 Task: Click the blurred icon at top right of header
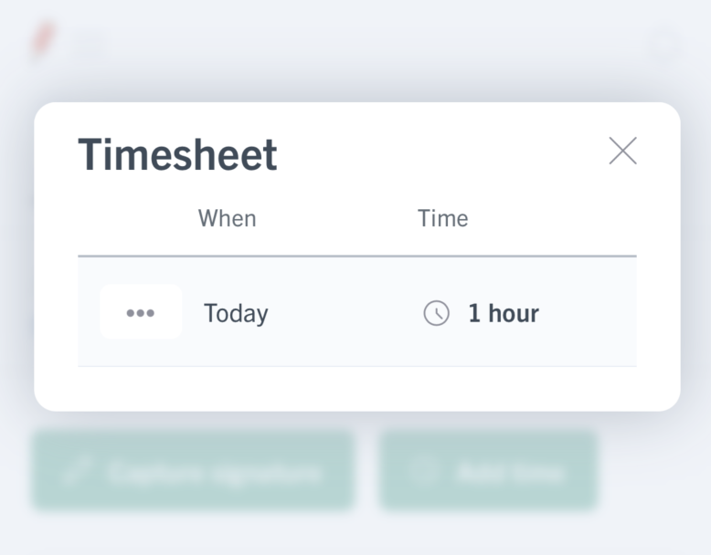(x=665, y=43)
